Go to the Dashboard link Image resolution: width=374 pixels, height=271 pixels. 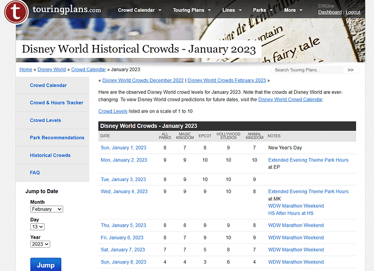[x=329, y=12]
